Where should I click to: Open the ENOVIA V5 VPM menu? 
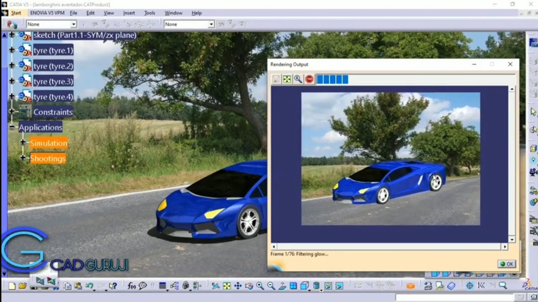click(x=47, y=13)
